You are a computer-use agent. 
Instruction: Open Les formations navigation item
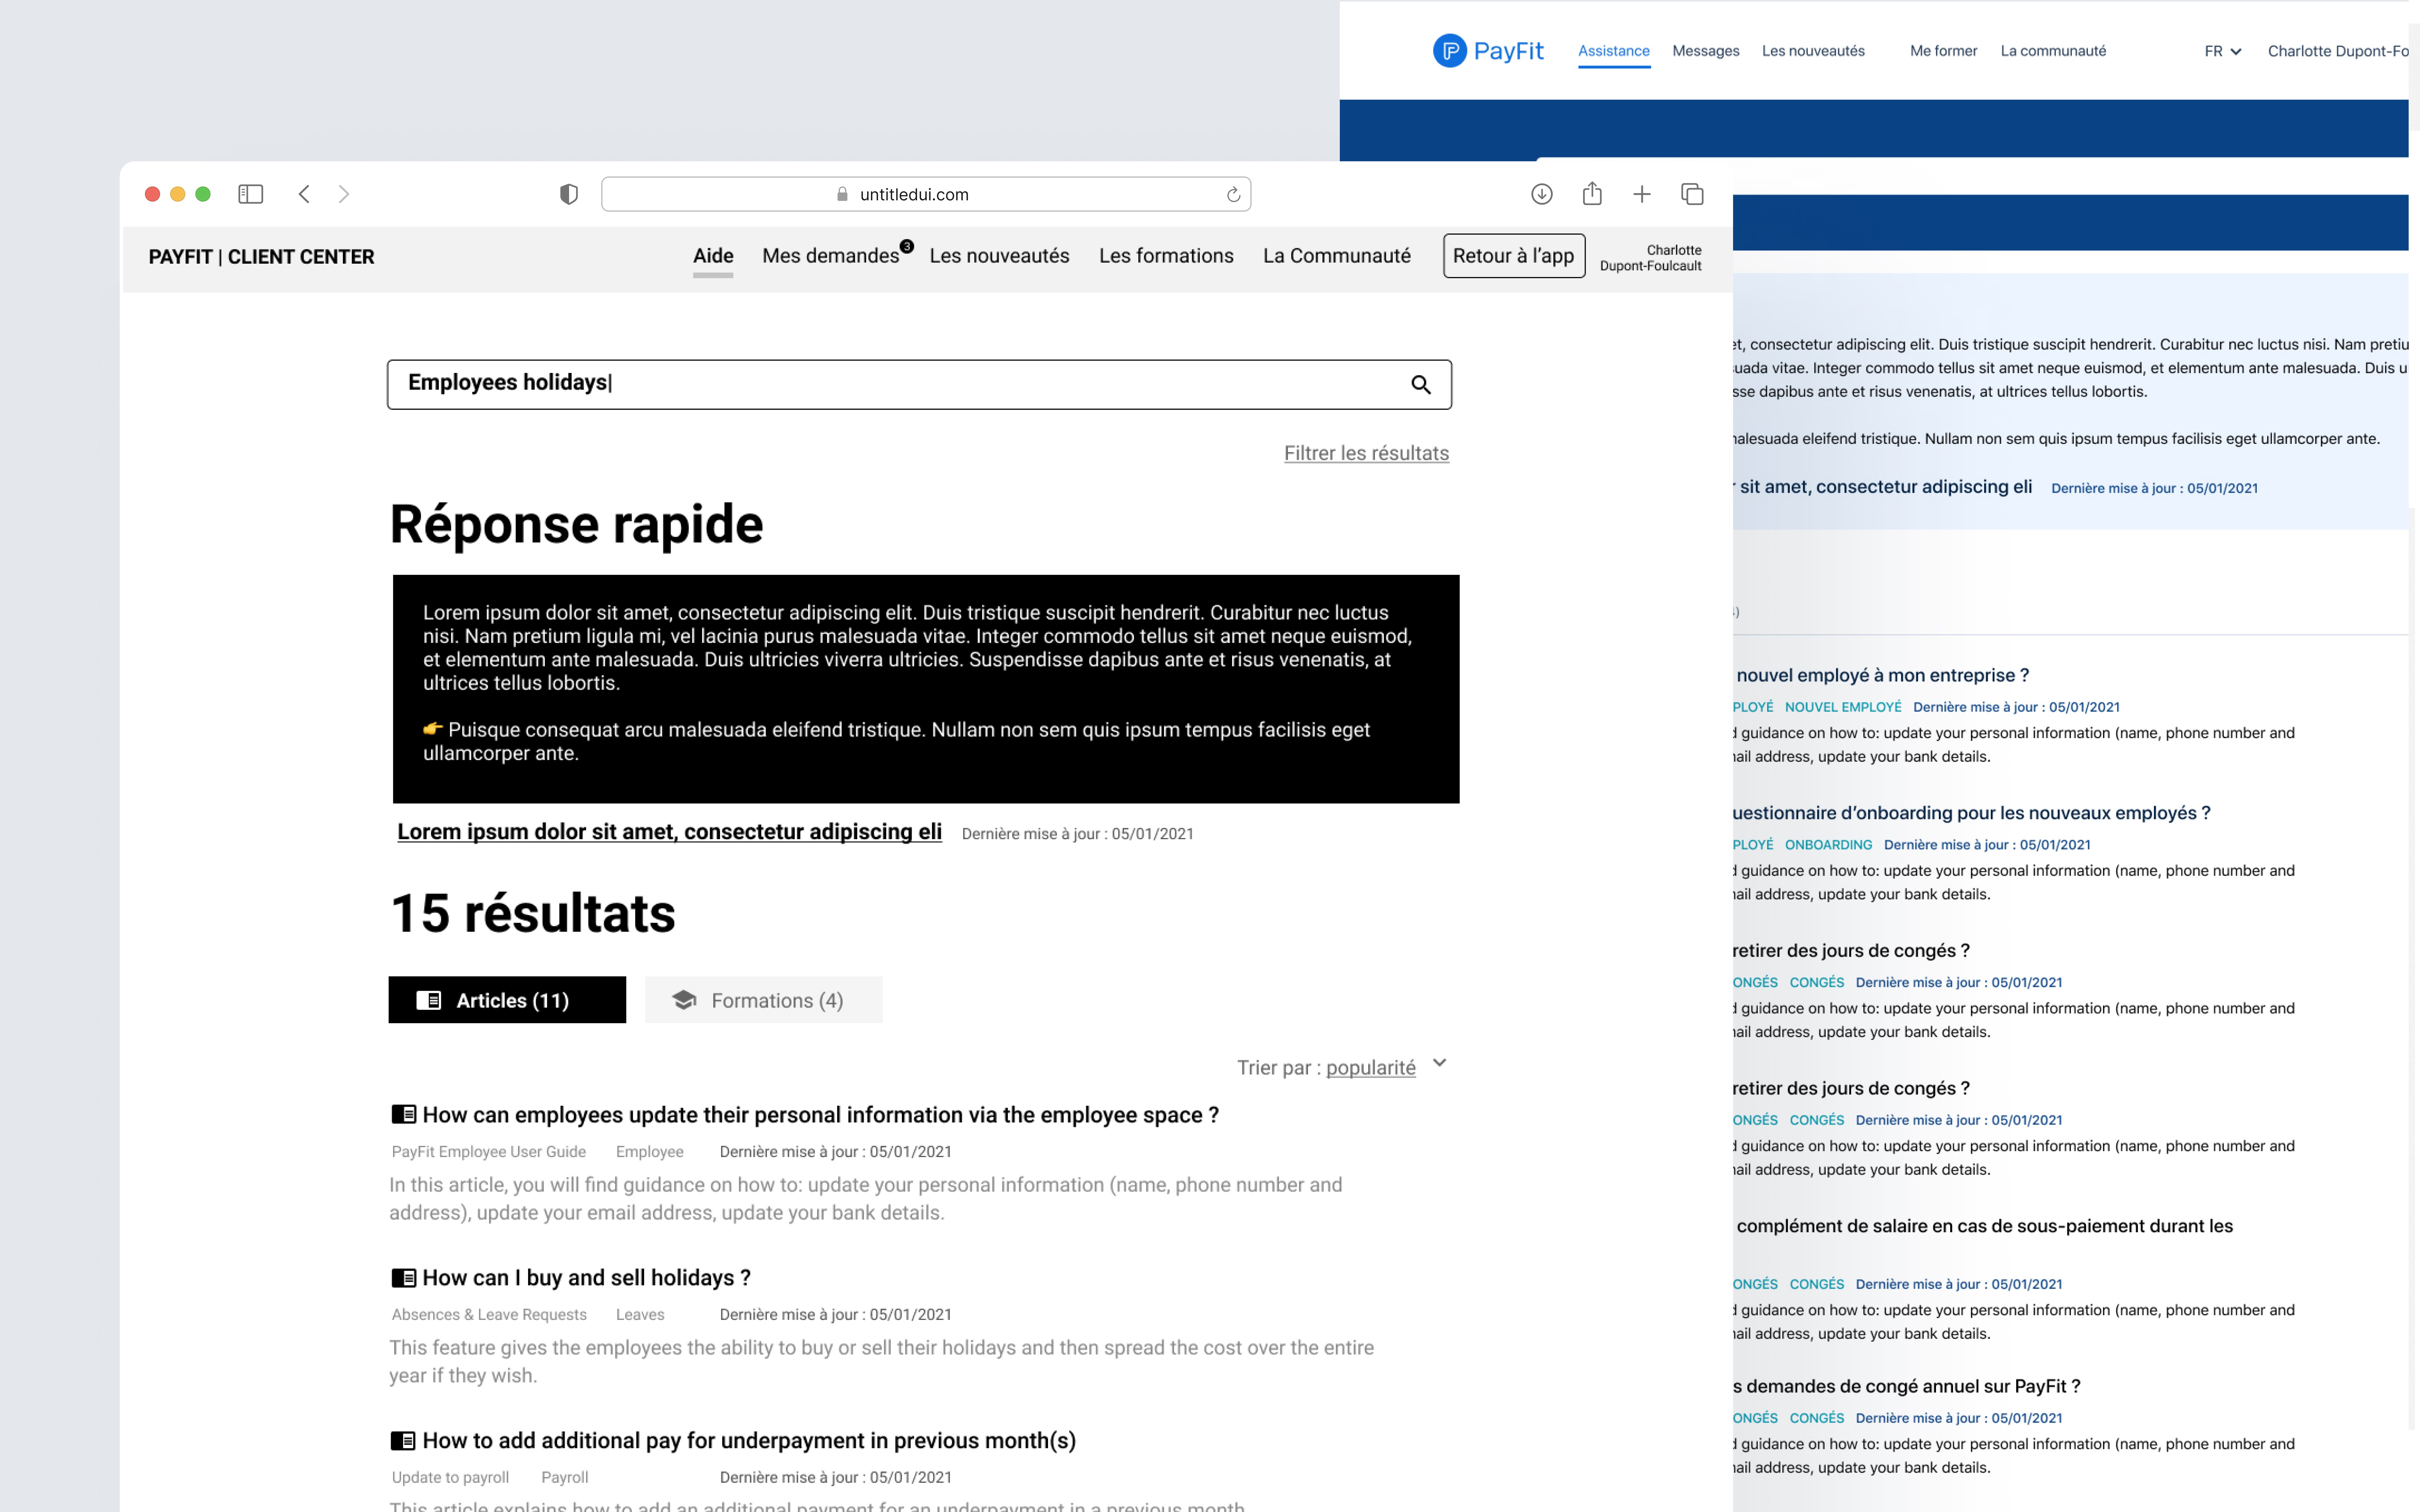click(x=1166, y=256)
